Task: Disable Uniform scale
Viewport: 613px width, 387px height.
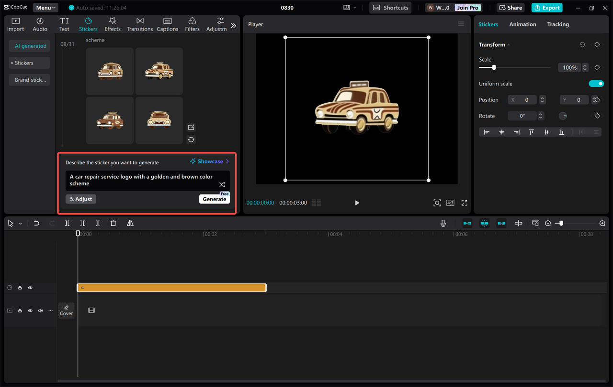Action: click(596, 83)
